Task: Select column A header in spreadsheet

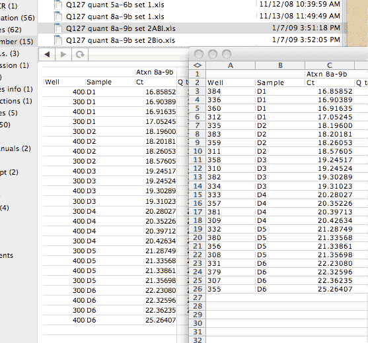Action: point(231,65)
